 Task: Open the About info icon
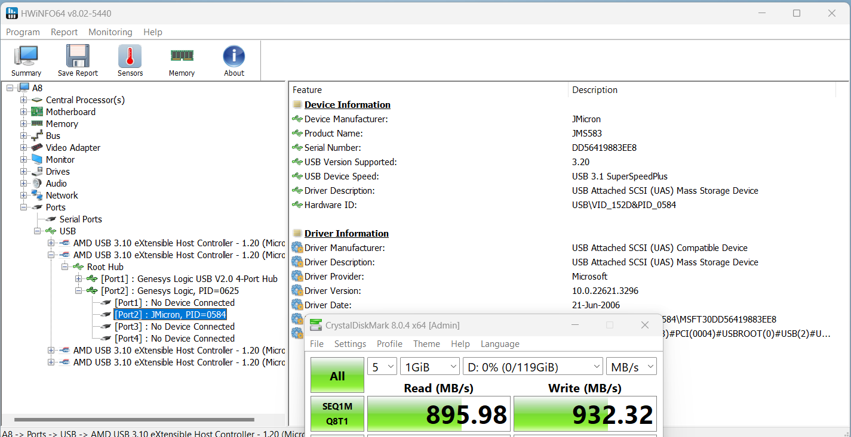coord(234,60)
